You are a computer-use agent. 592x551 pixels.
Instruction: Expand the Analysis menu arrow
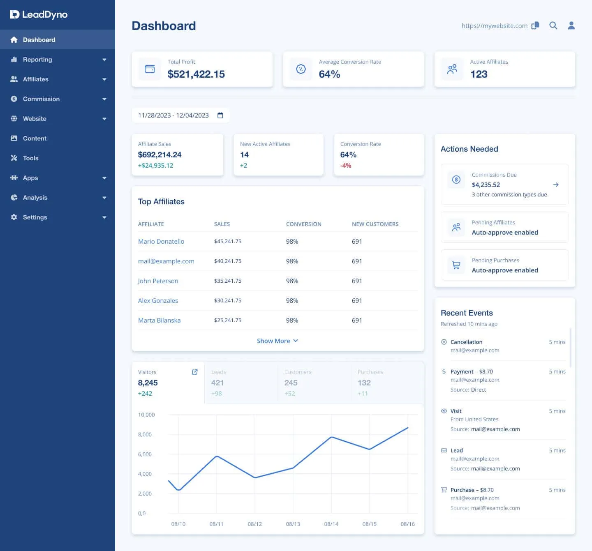[x=104, y=198]
